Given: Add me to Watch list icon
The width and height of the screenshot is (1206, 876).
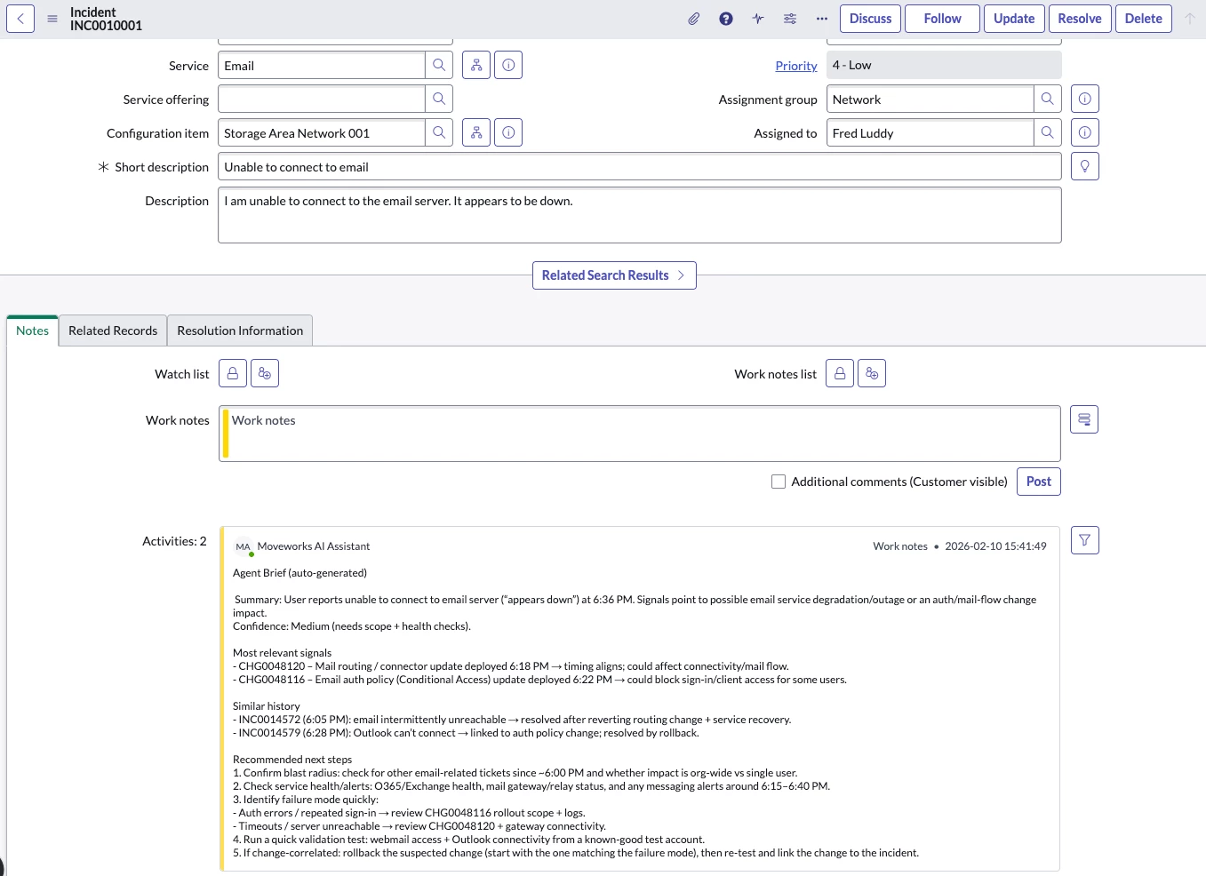Looking at the screenshot, I should coord(265,373).
